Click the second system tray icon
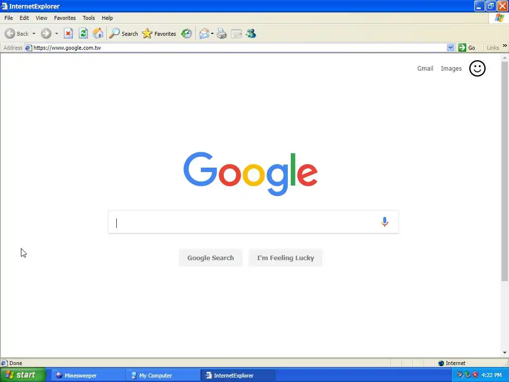Viewport: 509px width, 382px height. pyautogui.click(x=467, y=375)
